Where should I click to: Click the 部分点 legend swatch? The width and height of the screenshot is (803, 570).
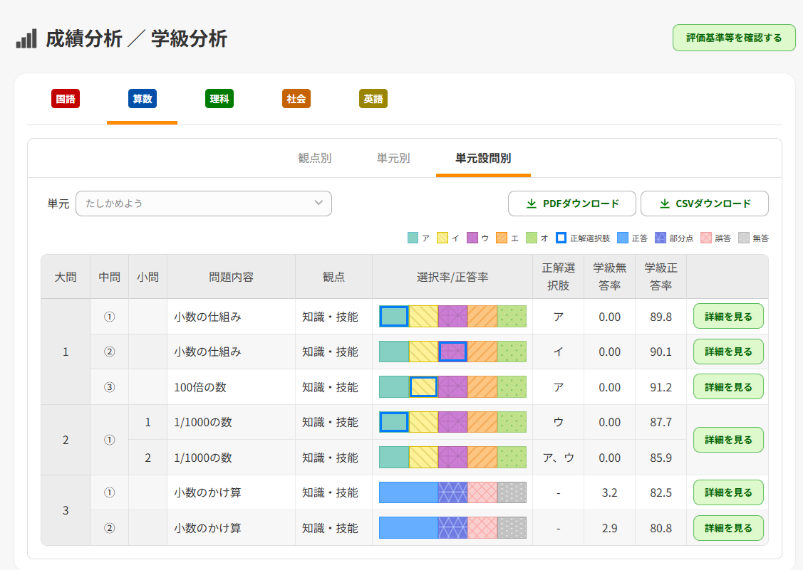pos(660,238)
